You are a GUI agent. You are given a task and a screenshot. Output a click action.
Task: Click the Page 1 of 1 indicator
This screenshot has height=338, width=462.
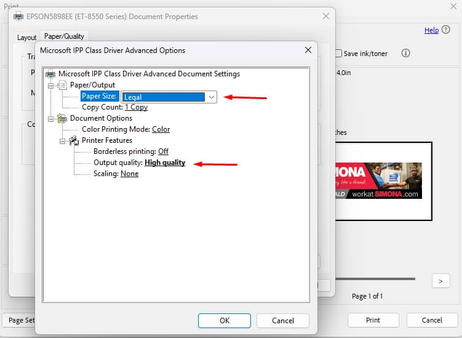tap(367, 296)
